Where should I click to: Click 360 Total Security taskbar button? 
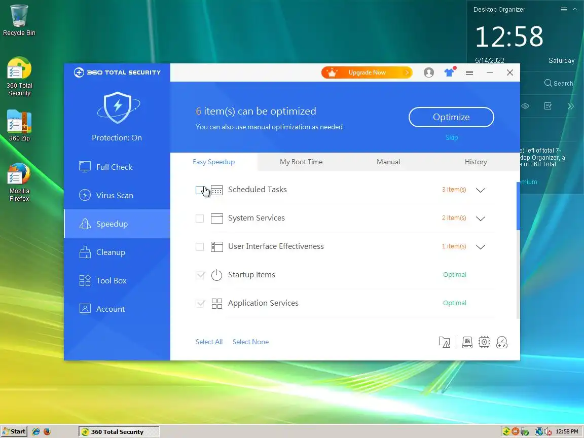click(x=119, y=431)
